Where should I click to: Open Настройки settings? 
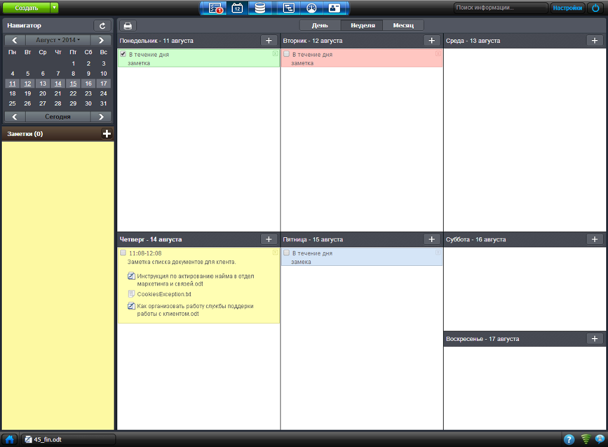pyautogui.click(x=568, y=8)
